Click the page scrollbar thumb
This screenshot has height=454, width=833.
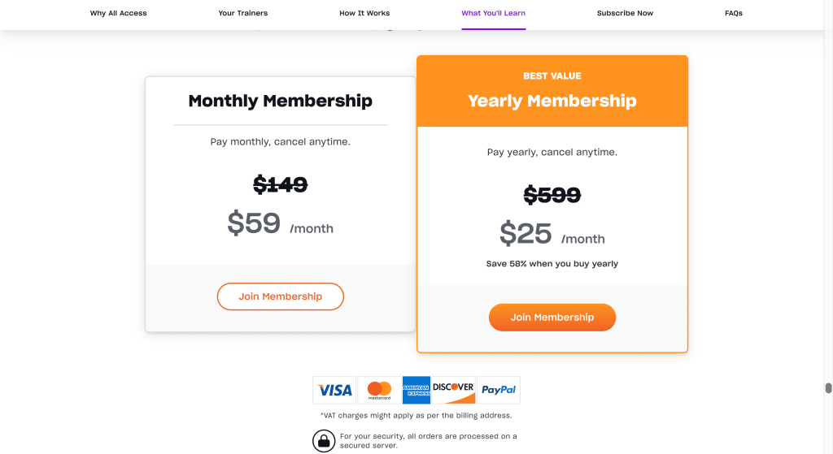tap(828, 388)
